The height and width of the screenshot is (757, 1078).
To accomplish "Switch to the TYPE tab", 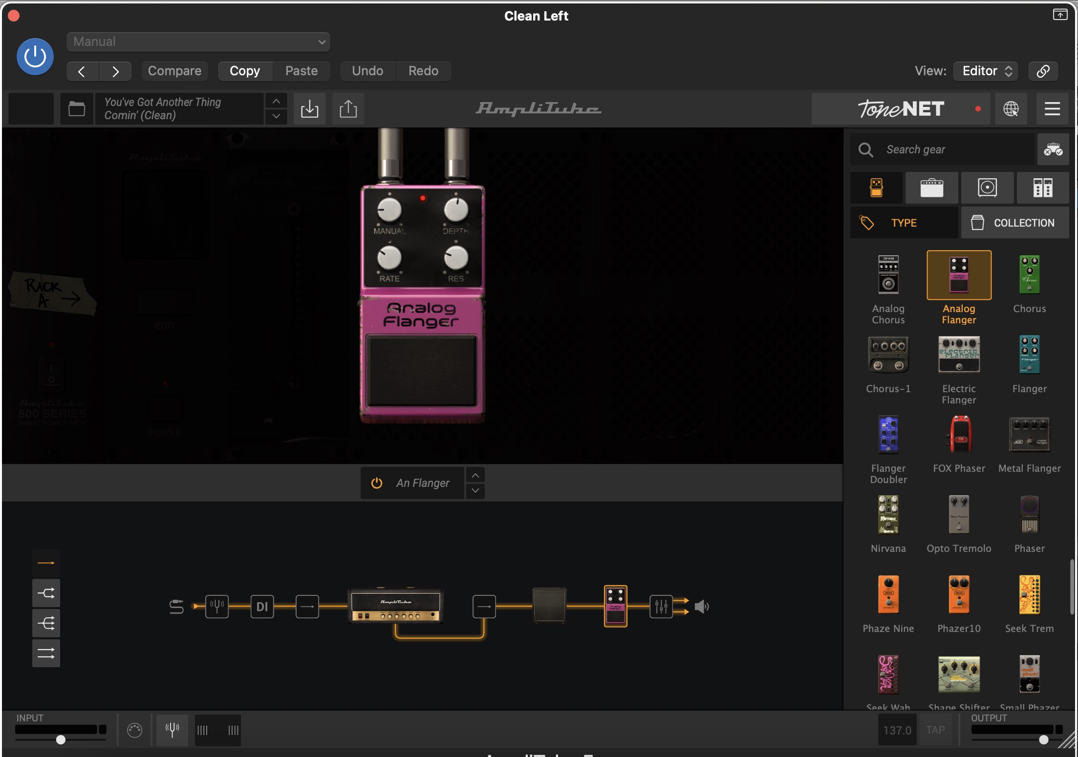I will [904, 223].
